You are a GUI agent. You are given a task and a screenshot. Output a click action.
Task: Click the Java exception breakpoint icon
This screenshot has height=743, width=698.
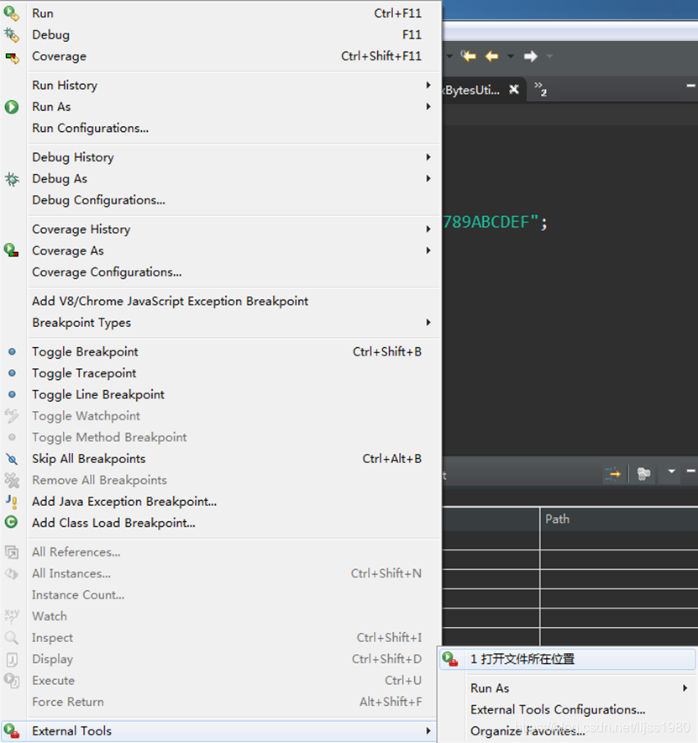point(12,501)
